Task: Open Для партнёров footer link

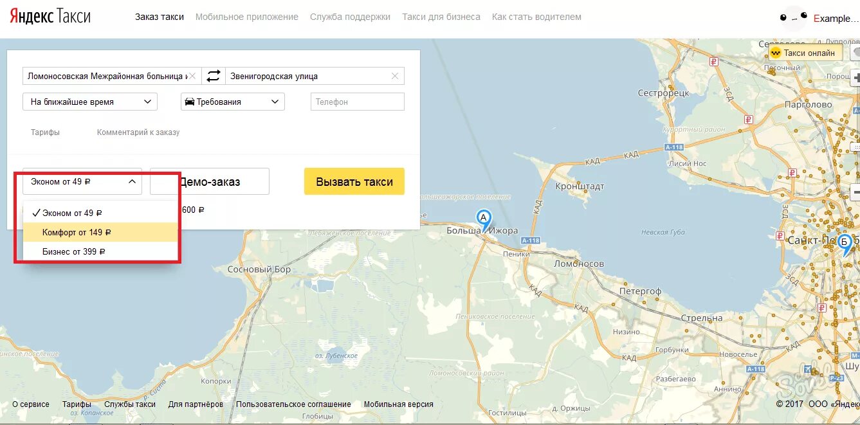Action: (196, 404)
